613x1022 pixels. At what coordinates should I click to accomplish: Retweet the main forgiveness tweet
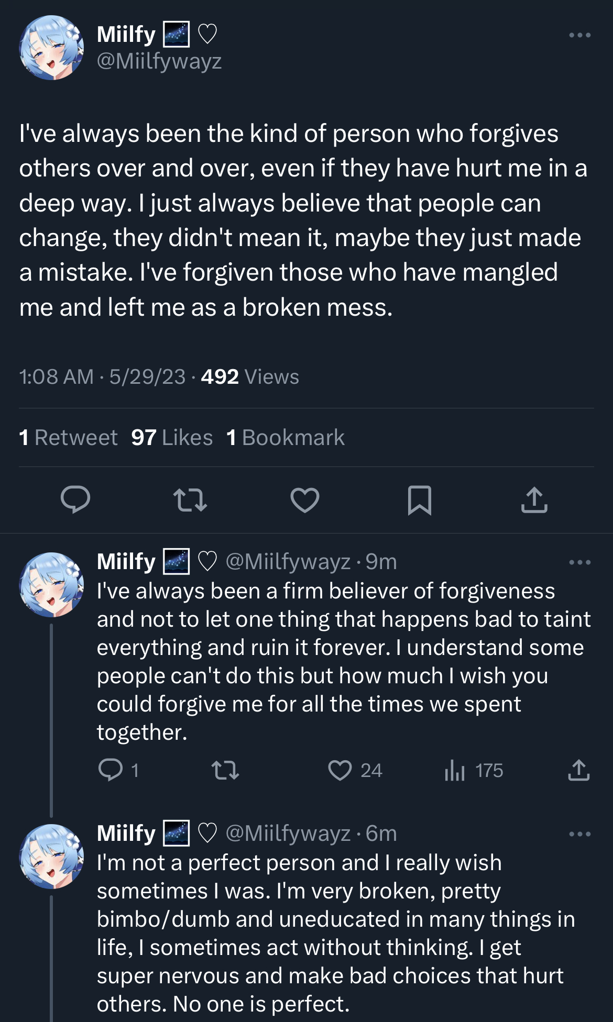point(190,499)
